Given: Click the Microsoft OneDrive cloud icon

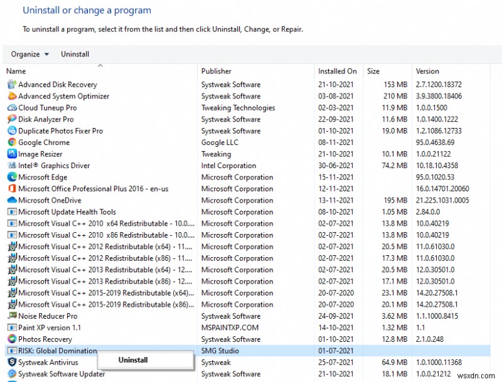Looking at the screenshot, I should click(12, 200).
